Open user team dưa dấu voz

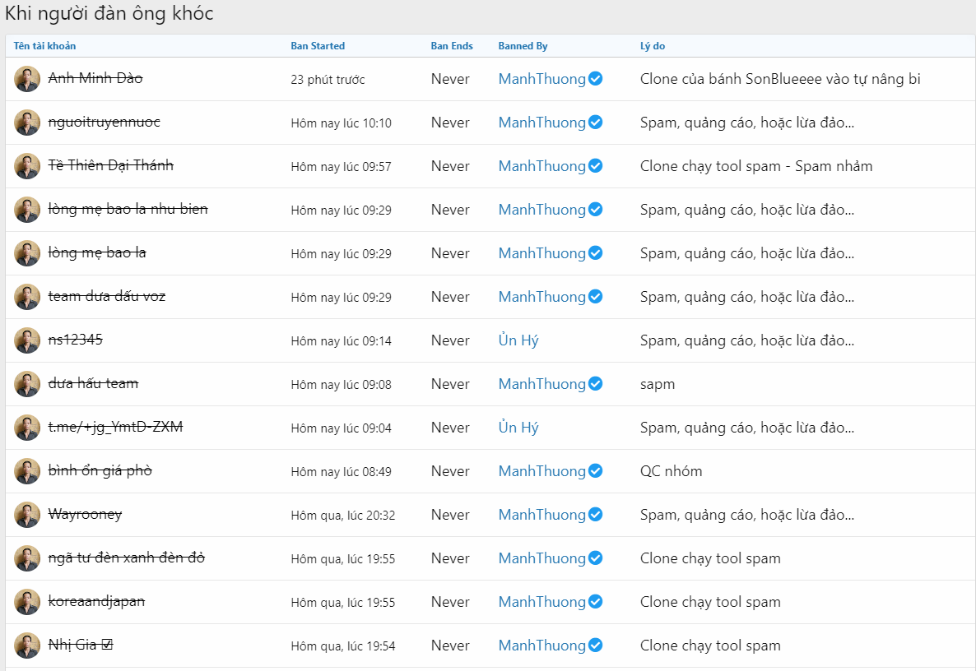pos(107,296)
